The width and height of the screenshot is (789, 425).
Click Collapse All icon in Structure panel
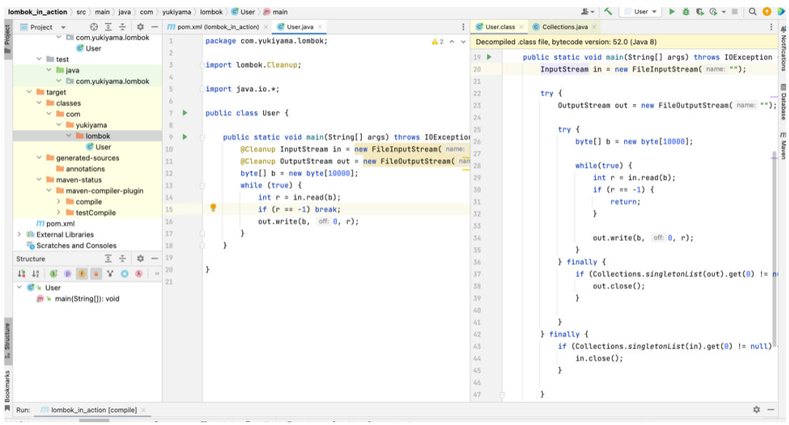(122, 259)
